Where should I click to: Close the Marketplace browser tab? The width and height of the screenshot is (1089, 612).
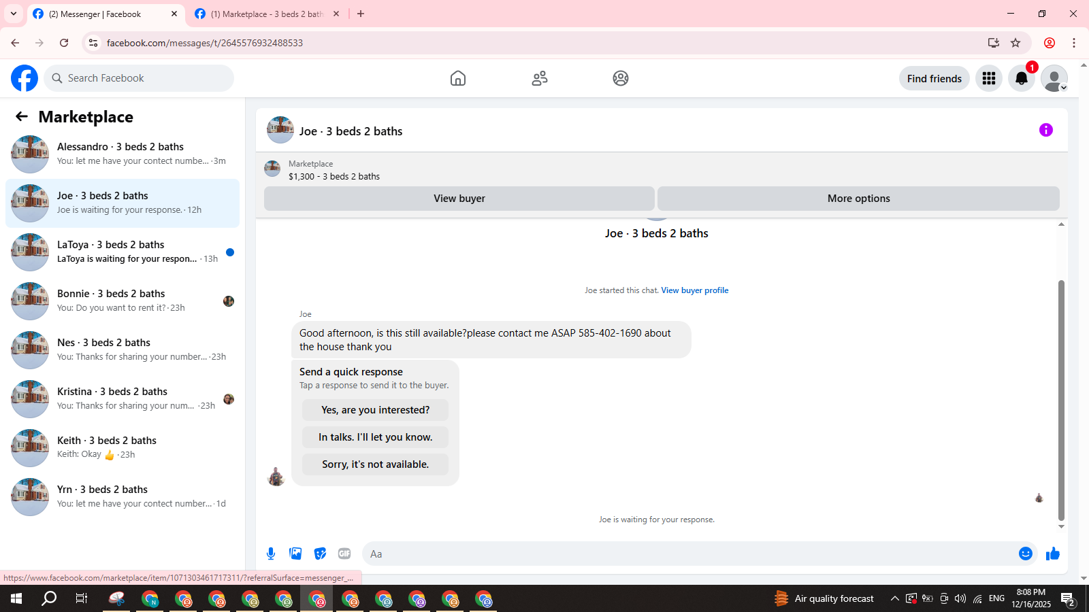tap(336, 14)
